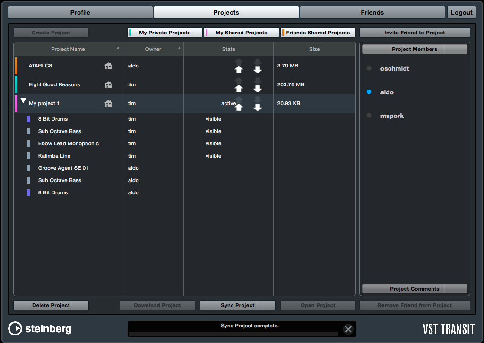
Task: Dismiss the sync status message with X
Action: click(x=348, y=329)
